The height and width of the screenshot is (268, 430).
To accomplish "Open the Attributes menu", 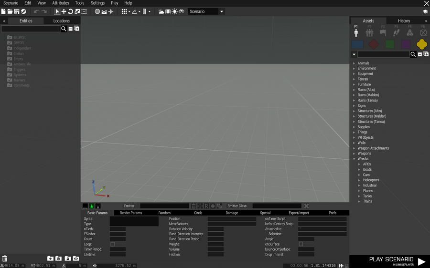I will tap(61, 3).
